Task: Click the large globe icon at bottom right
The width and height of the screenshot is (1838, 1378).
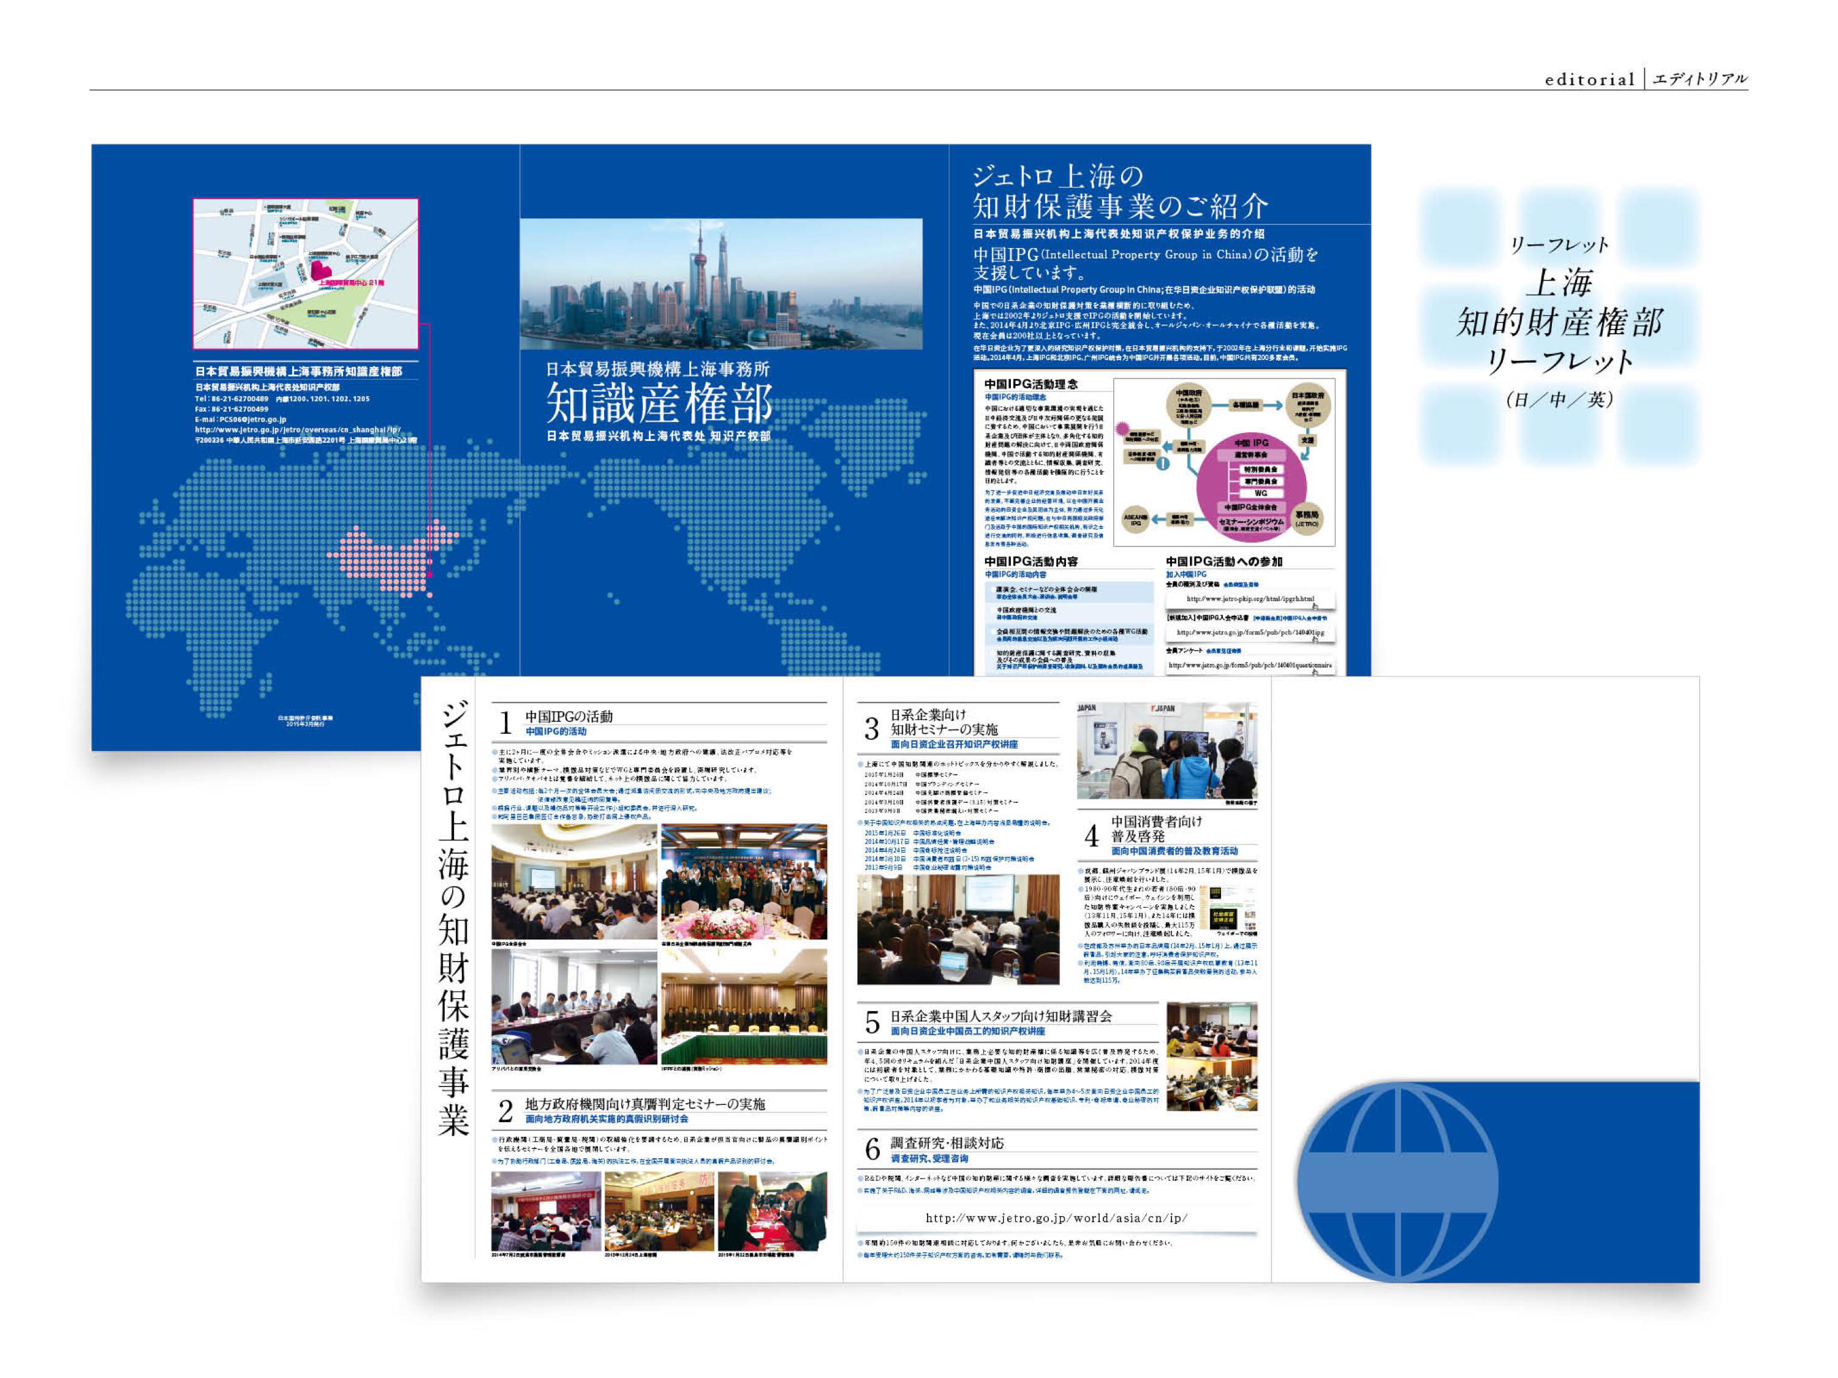Action: [x=1397, y=1181]
